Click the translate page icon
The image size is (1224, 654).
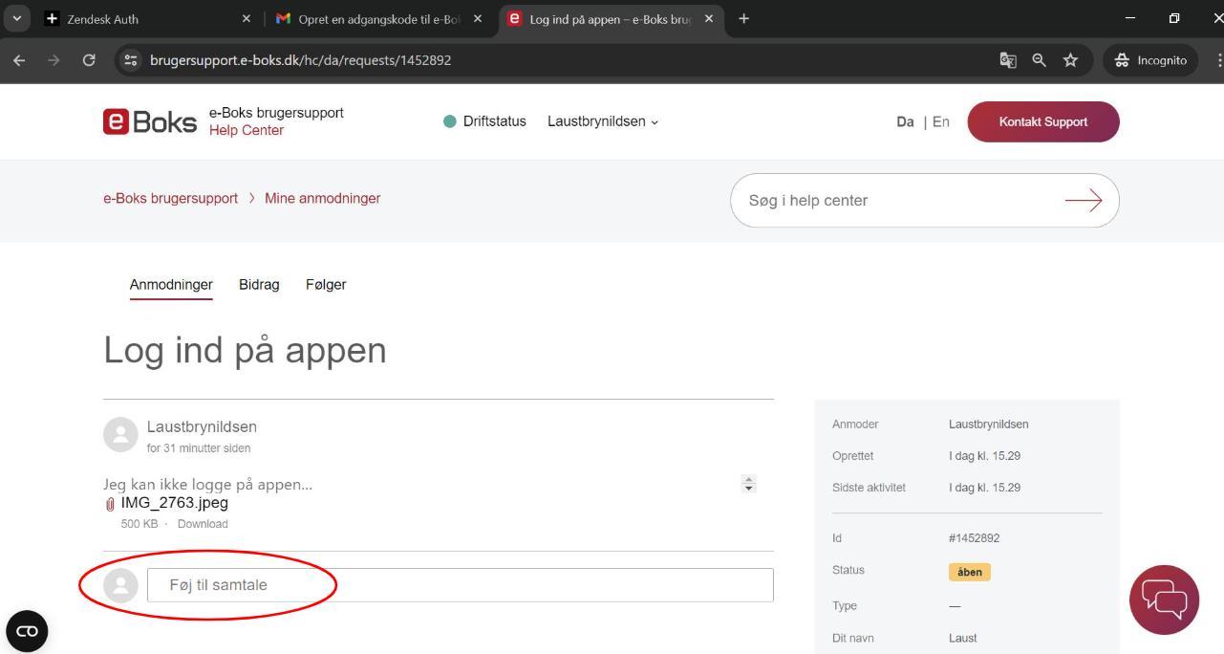point(1008,60)
